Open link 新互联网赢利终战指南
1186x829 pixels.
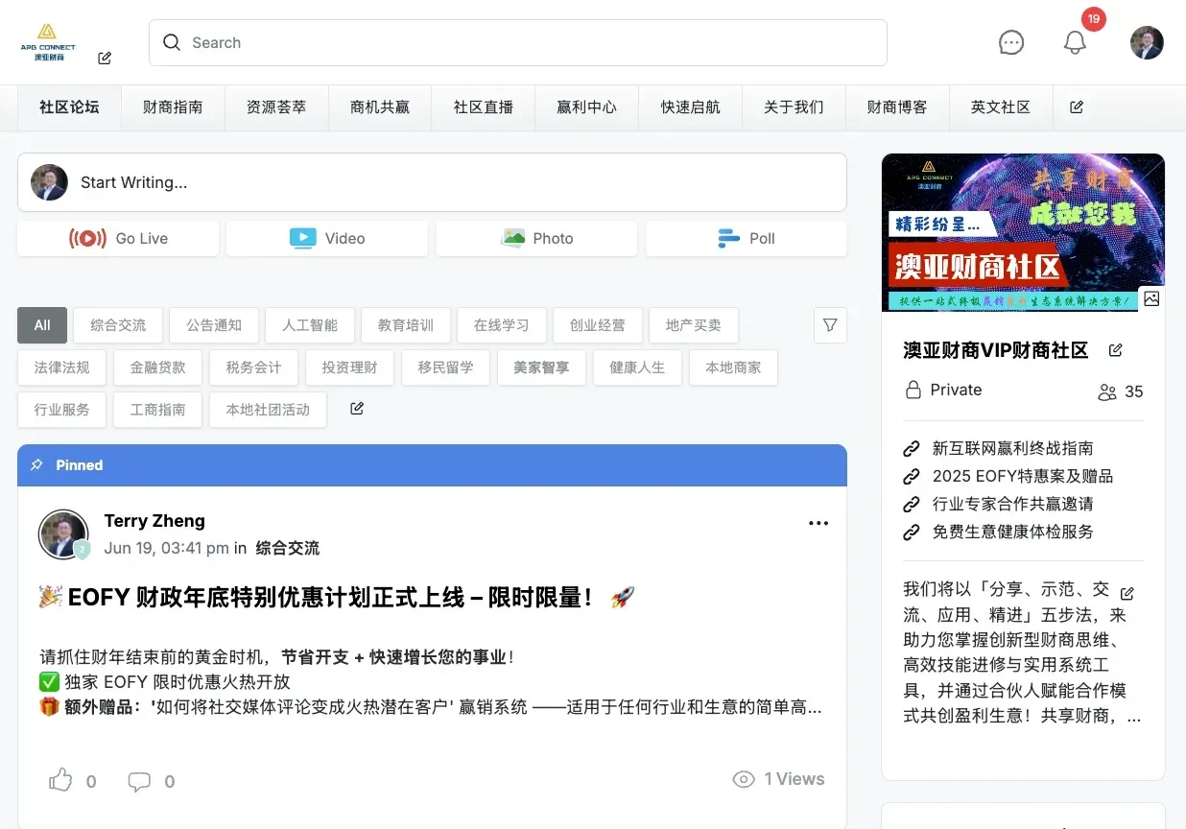(x=1012, y=448)
